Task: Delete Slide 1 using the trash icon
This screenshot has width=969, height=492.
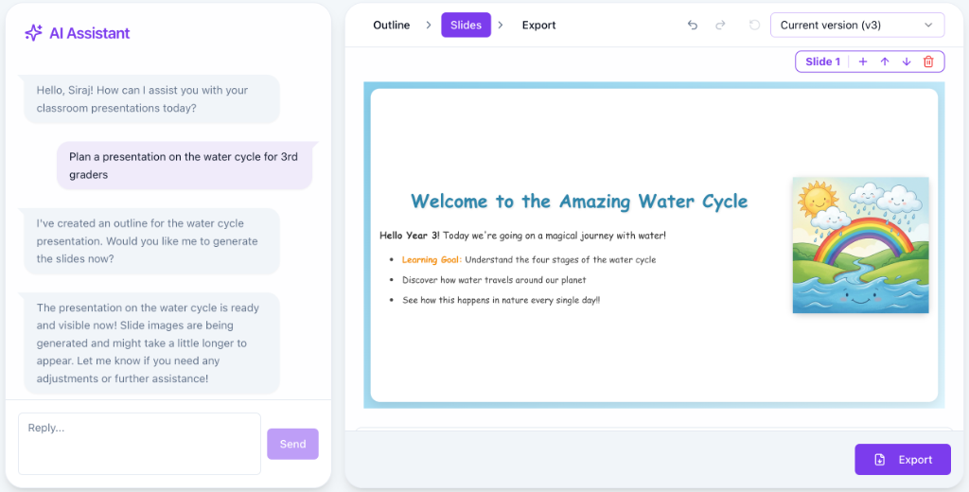Action: coord(928,61)
